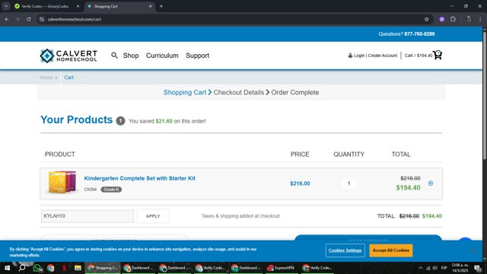Click the Cart / $194.40 header text
487x274 pixels.
419,56
